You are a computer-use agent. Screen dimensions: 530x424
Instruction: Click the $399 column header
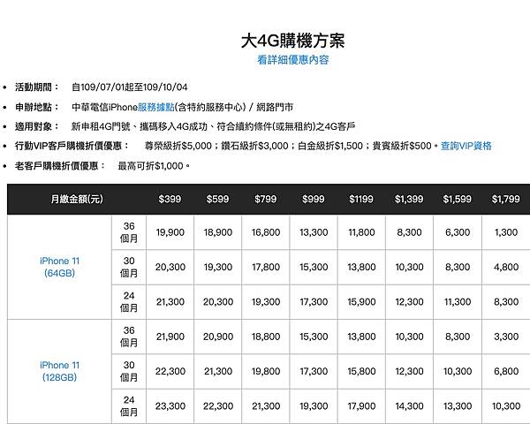170,199
